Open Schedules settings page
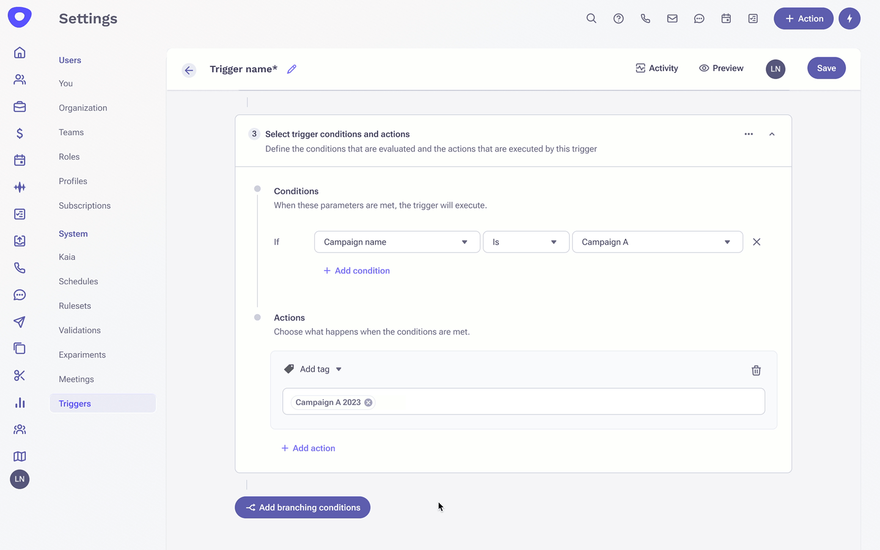The image size is (880, 550). (78, 281)
